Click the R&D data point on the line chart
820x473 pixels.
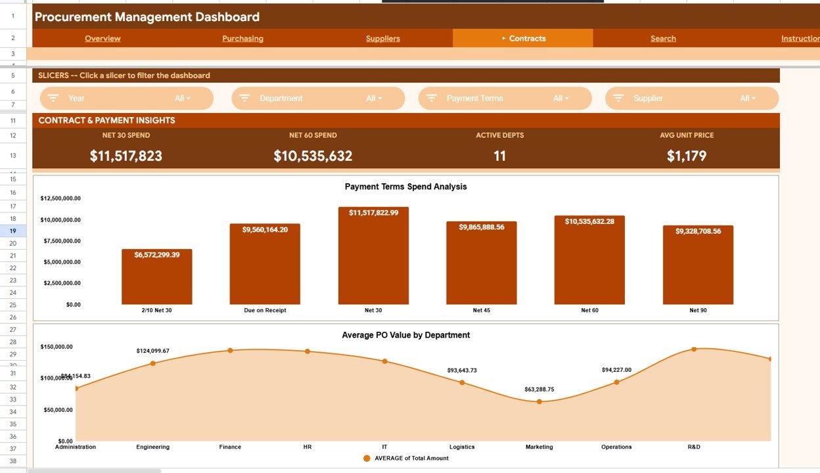point(694,349)
